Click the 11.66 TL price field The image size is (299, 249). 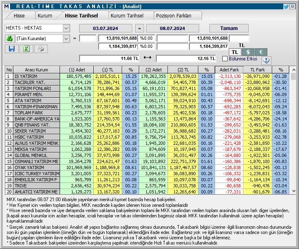tap(109, 58)
